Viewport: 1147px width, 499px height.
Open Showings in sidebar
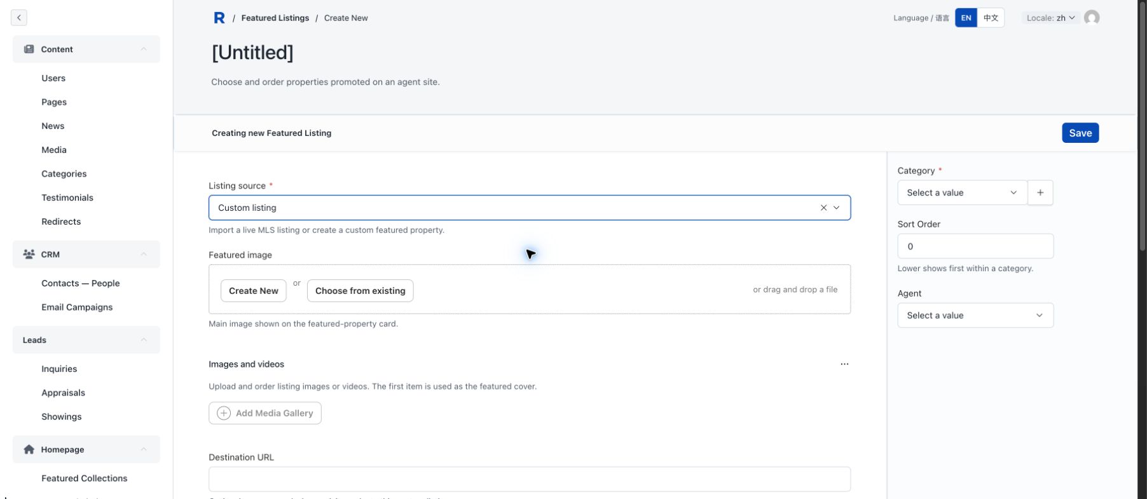(62, 416)
